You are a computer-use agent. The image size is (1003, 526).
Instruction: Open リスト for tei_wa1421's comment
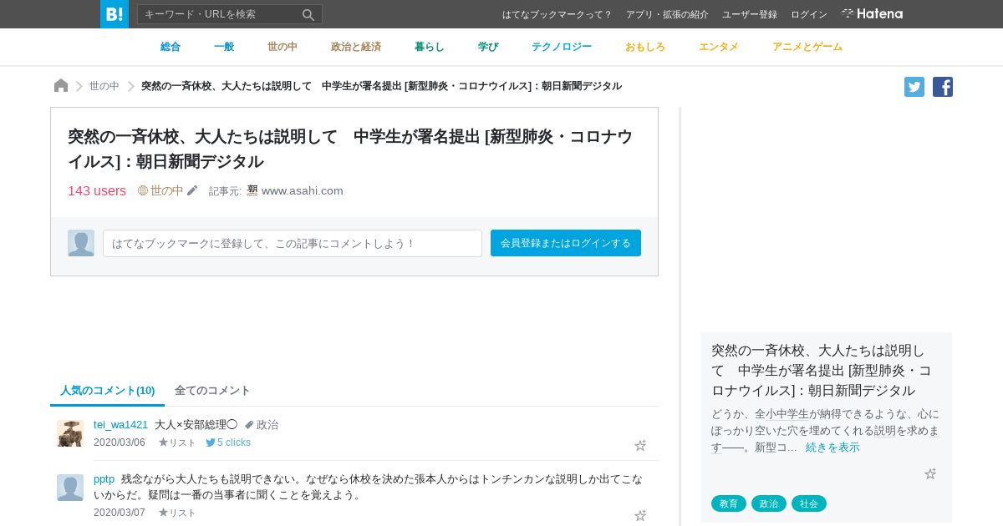pyautogui.click(x=177, y=443)
